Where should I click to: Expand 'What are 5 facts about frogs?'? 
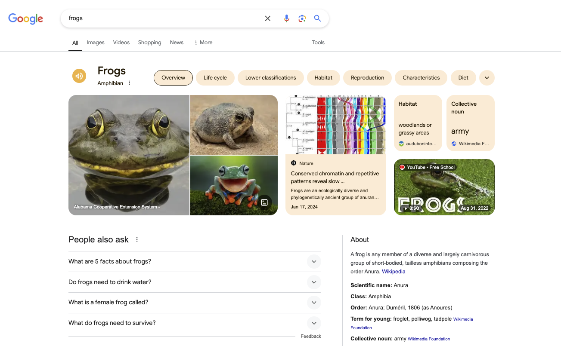[x=314, y=261]
